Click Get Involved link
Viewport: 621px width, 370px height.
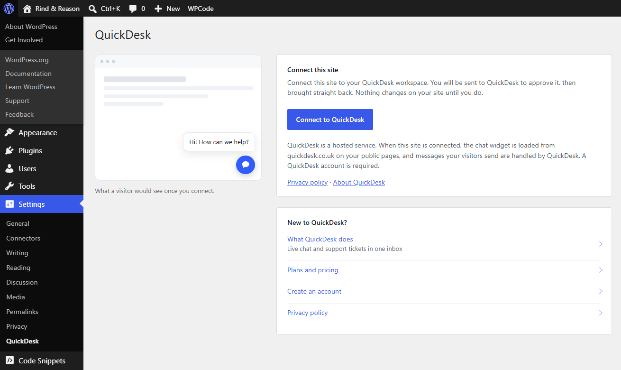pos(24,40)
